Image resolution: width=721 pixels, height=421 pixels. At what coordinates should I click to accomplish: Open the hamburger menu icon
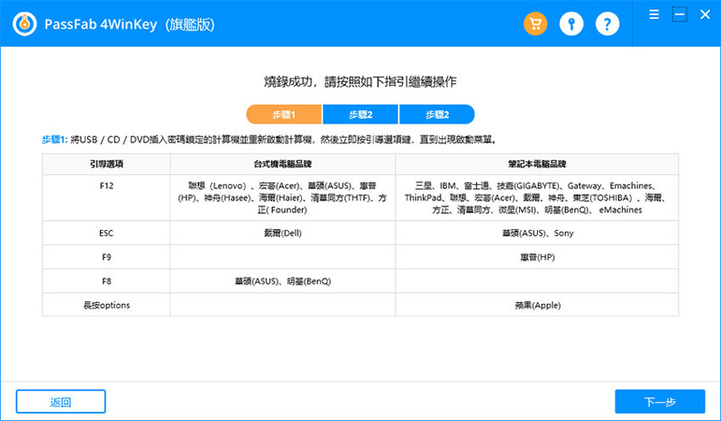tap(654, 14)
